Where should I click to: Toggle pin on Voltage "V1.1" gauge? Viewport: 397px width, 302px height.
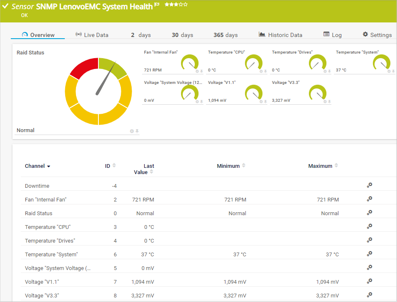coord(265,101)
